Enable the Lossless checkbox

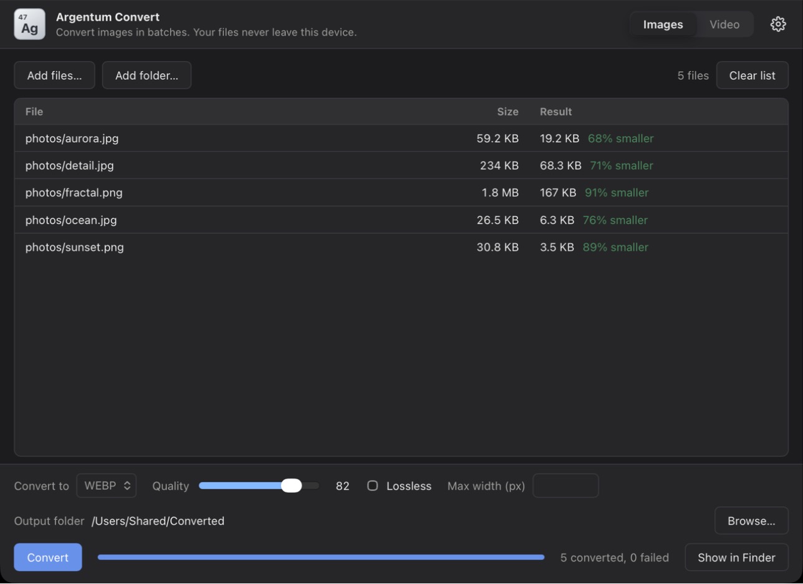pyautogui.click(x=372, y=485)
